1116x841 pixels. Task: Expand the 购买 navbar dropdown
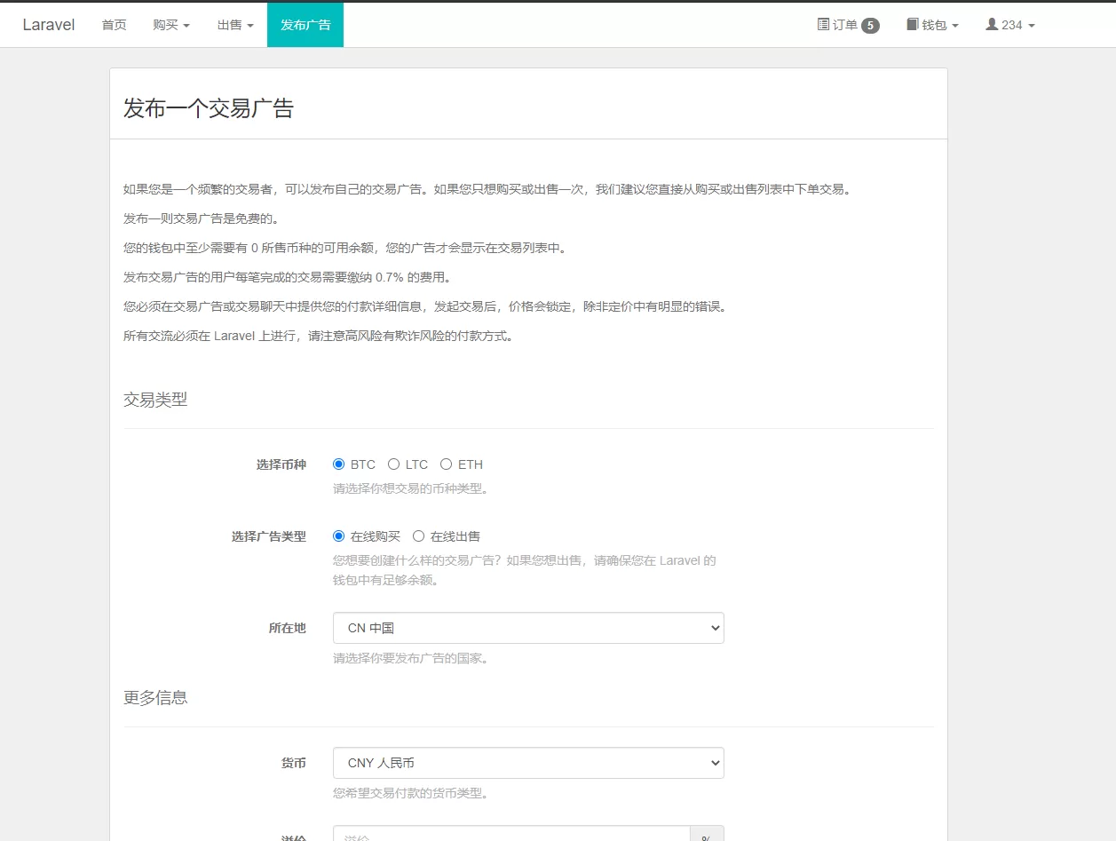pyautogui.click(x=171, y=25)
